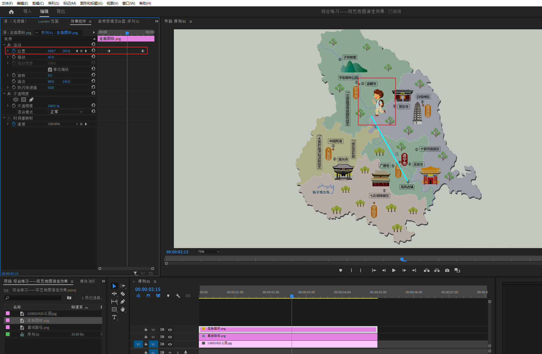Select the Hand tool
The height and width of the screenshot is (354, 542).
(123, 309)
